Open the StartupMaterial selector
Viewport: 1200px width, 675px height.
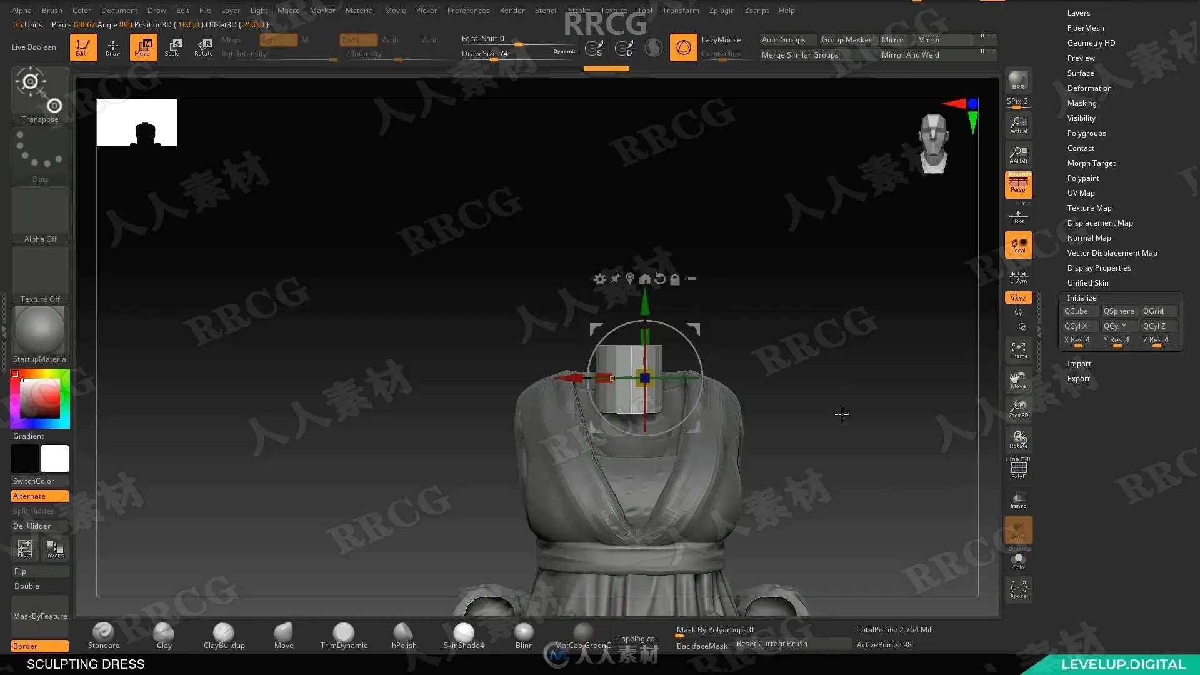[40, 335]
